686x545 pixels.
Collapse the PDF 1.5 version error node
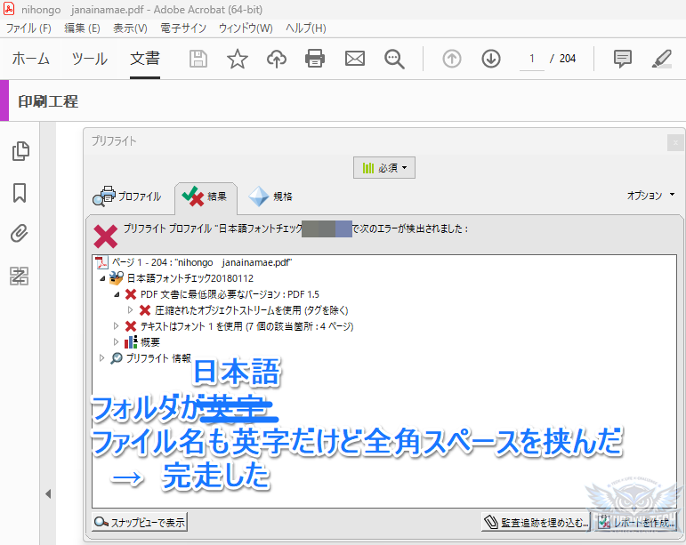pyautogui.click(x=117, y=294)
